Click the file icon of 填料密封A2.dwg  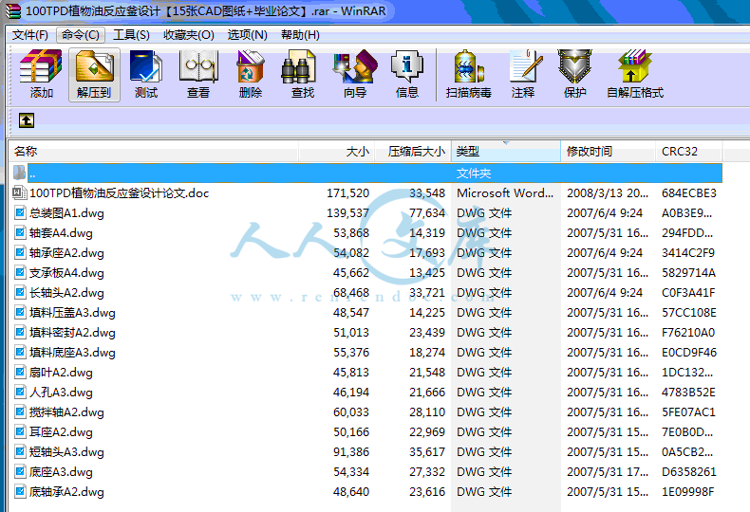(20, 332)
